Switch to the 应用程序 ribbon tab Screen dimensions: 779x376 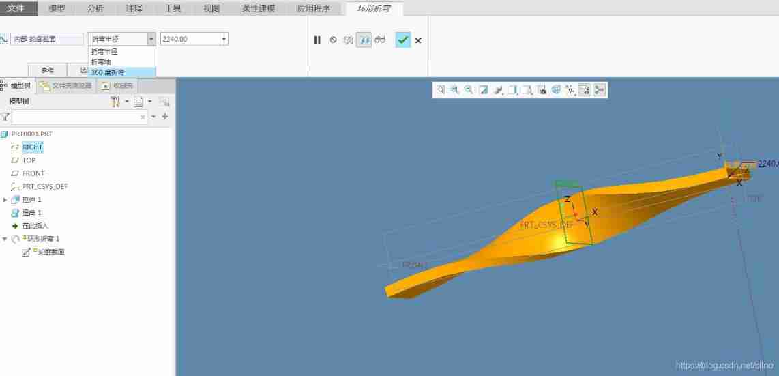coord(314,8)
